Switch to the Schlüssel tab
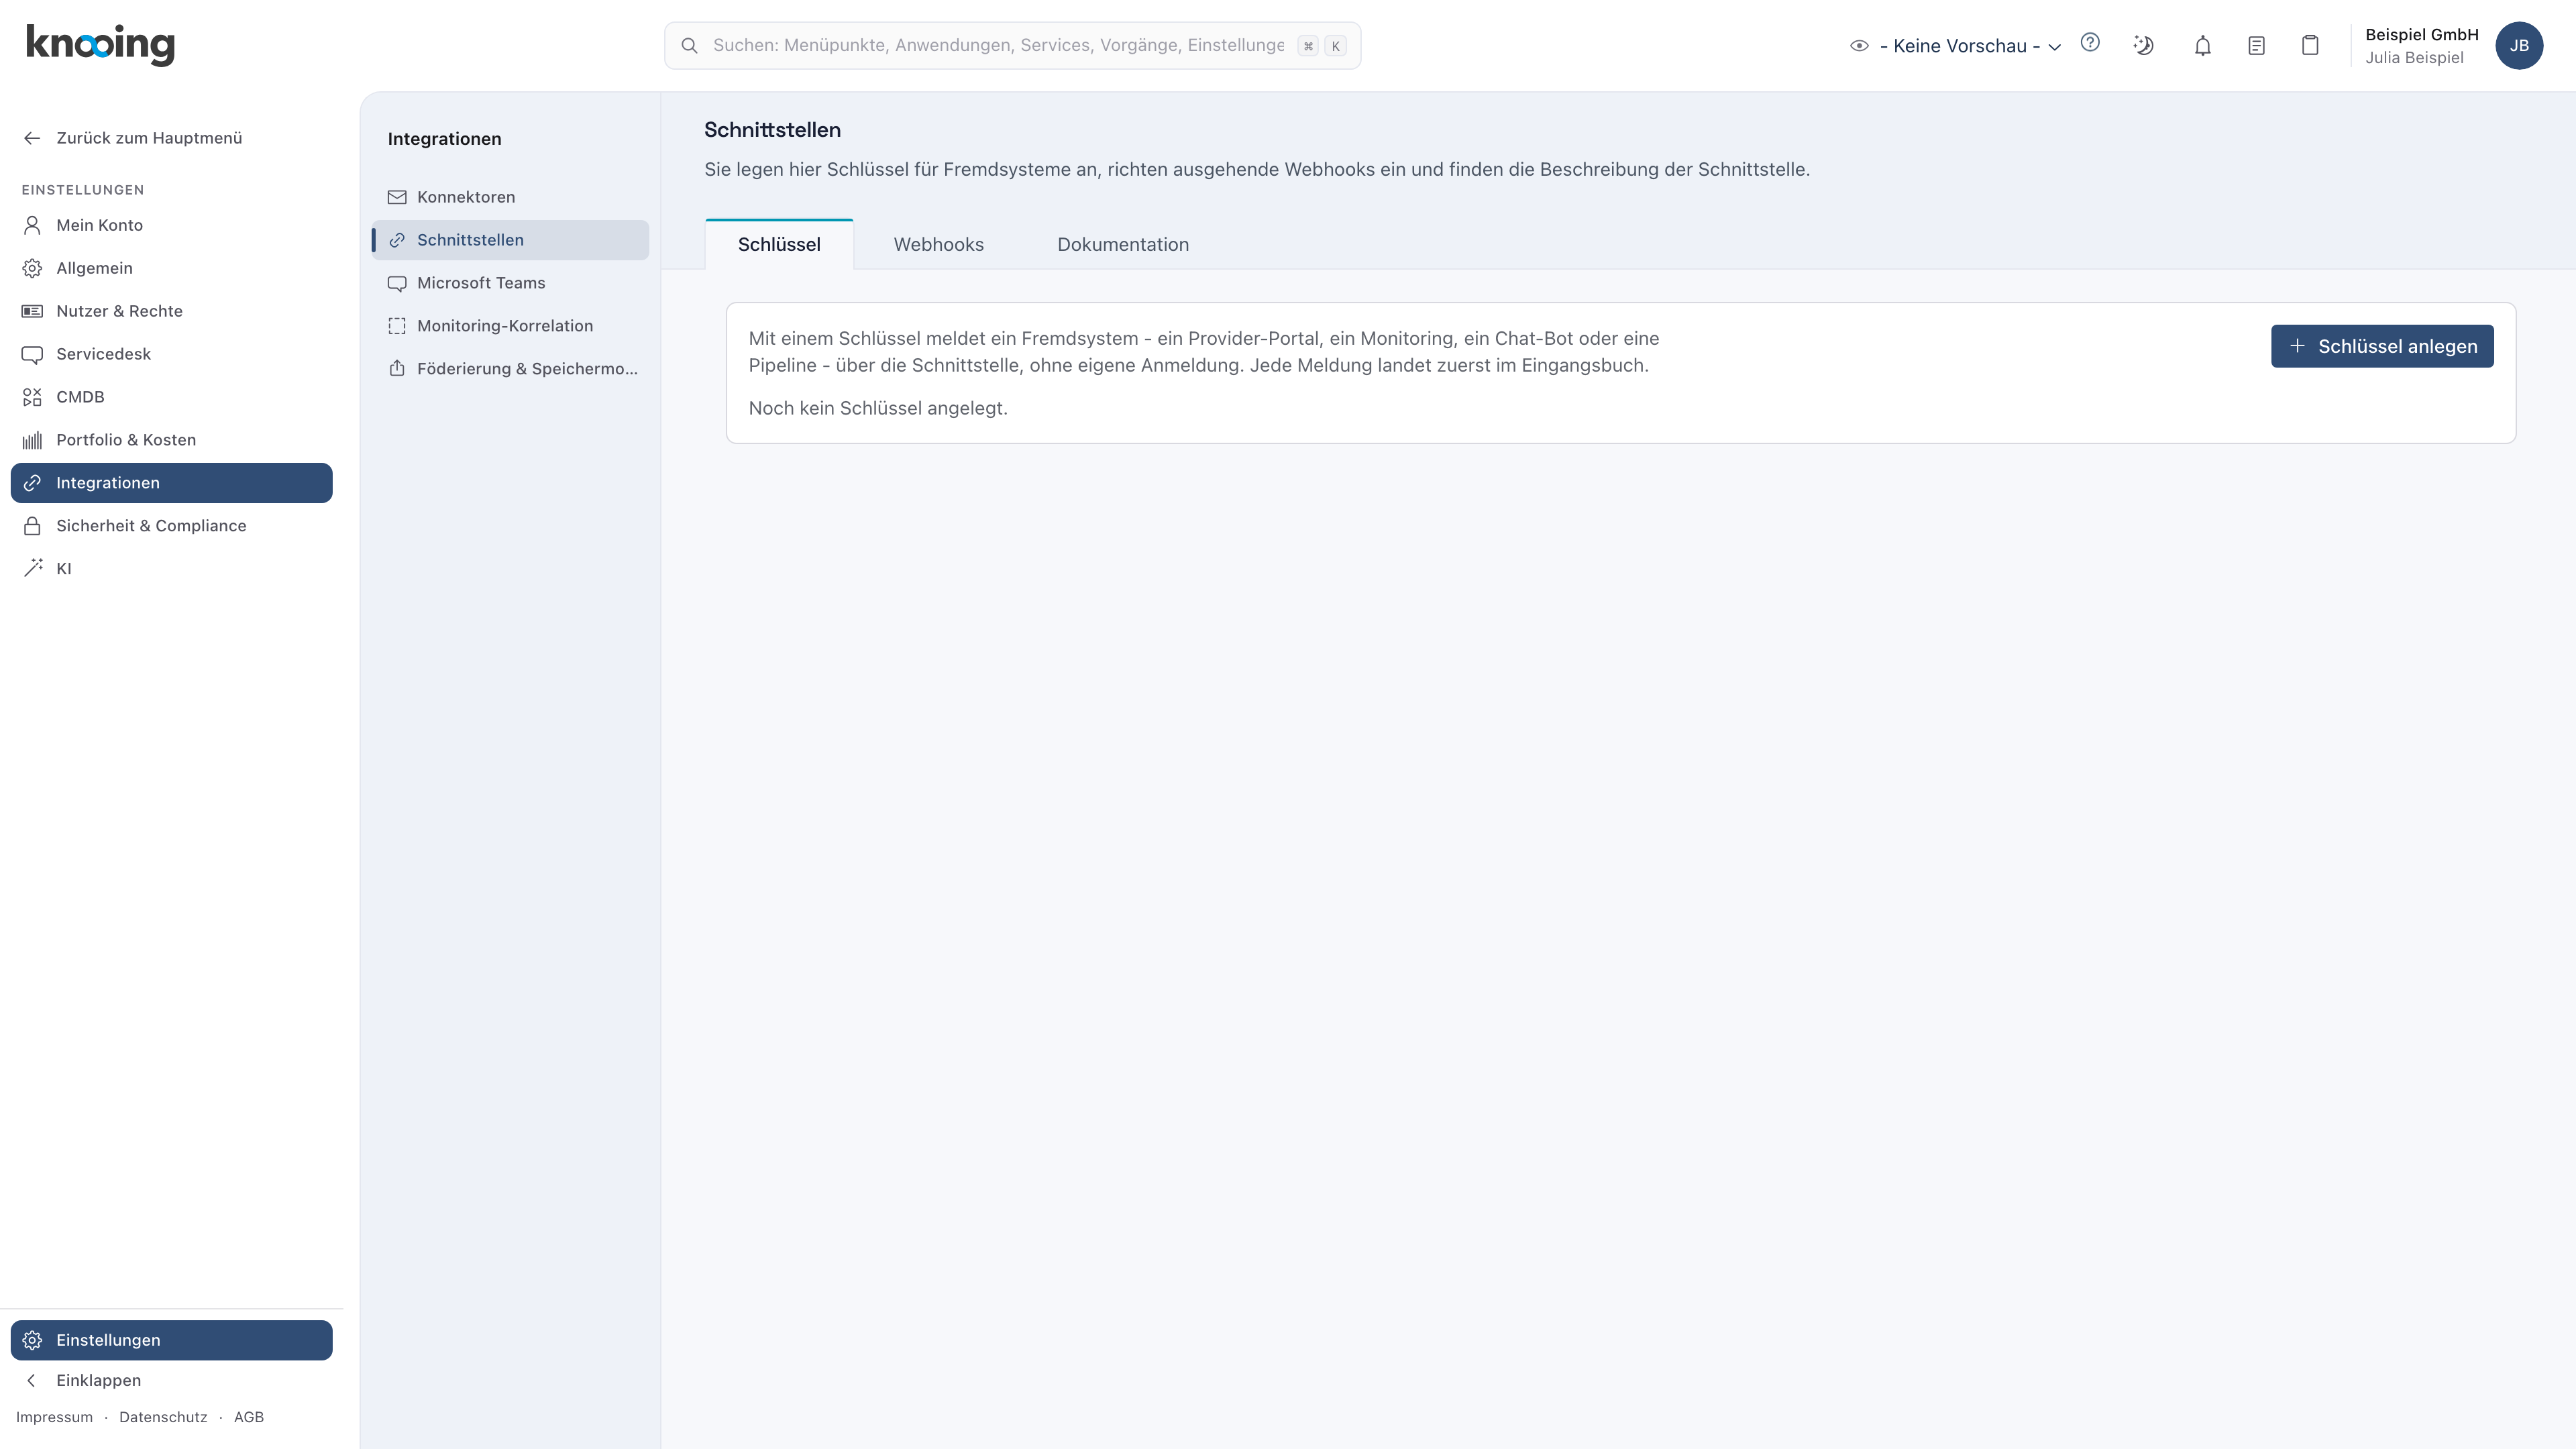 pos(779,244)
